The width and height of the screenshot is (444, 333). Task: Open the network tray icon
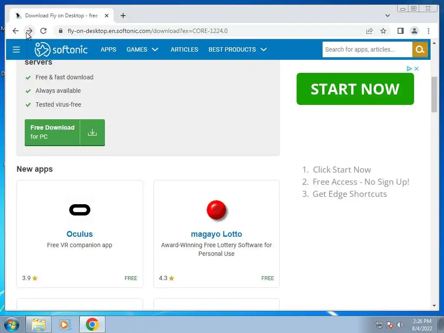point(379,325)
